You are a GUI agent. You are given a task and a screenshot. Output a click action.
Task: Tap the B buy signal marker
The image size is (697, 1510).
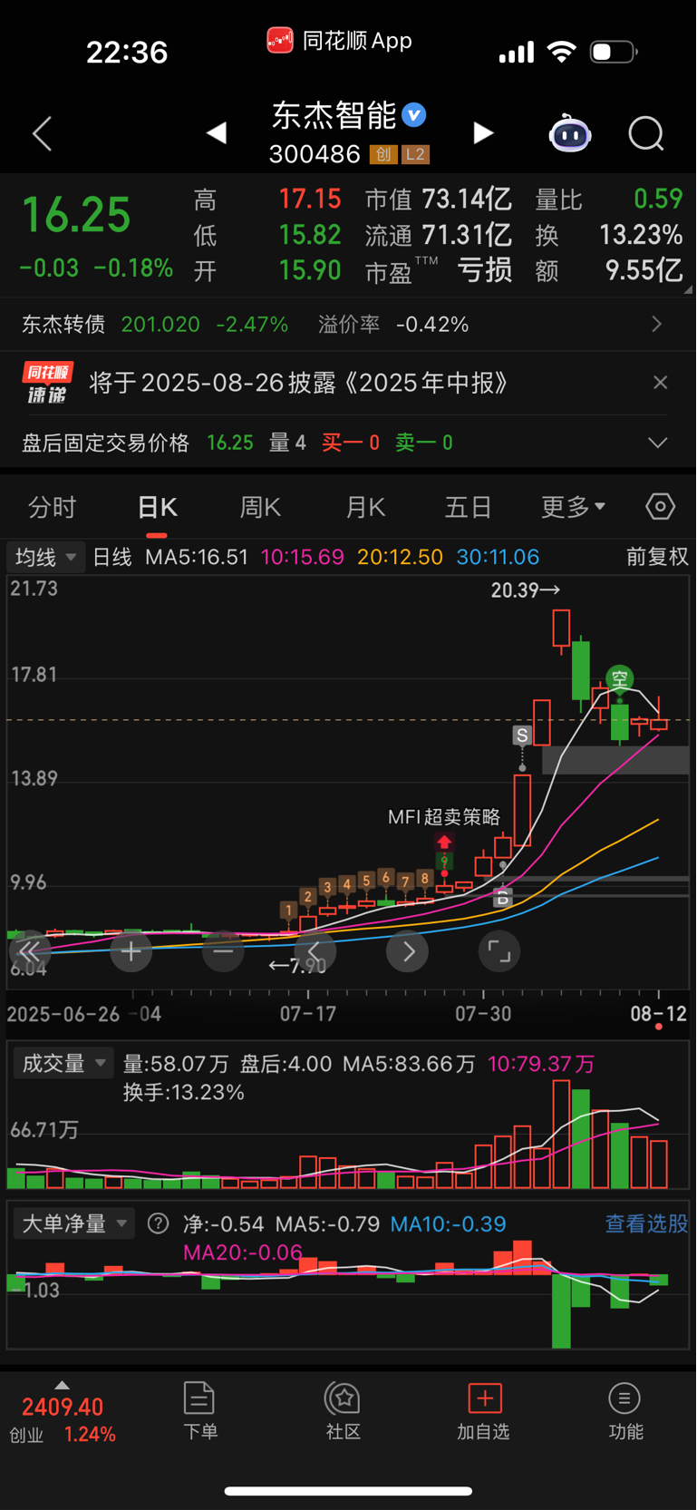502,898
